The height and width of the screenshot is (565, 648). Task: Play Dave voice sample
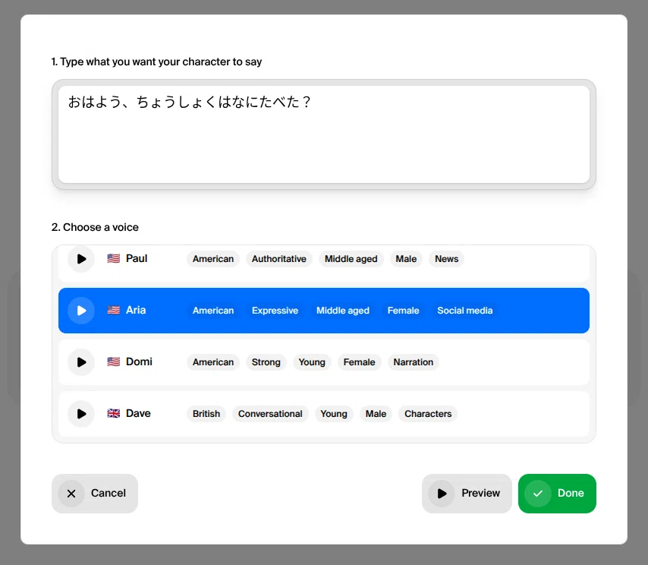pos(81,414)
